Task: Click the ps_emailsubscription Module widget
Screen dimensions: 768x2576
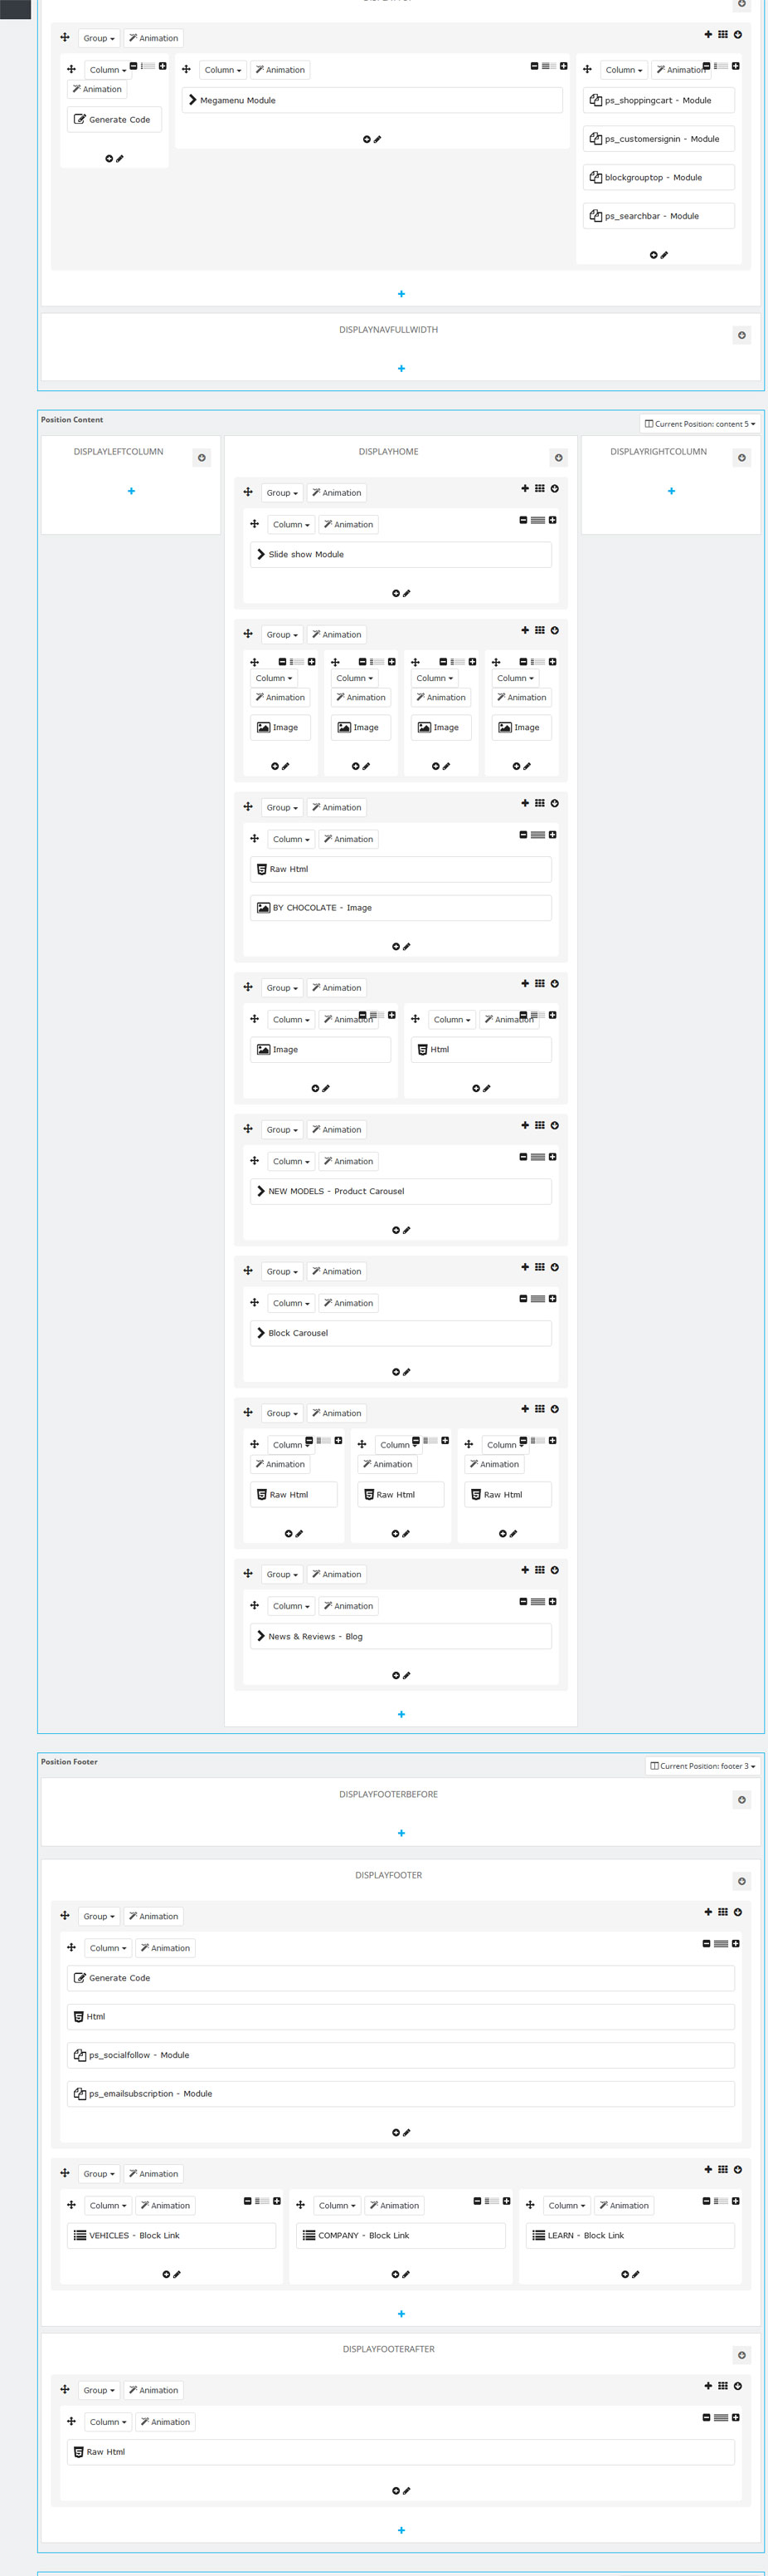Action: tap(401, 2093)
